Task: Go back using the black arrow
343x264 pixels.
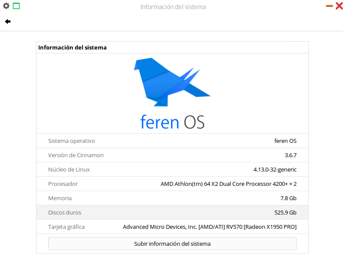Action: coord(8,21)
